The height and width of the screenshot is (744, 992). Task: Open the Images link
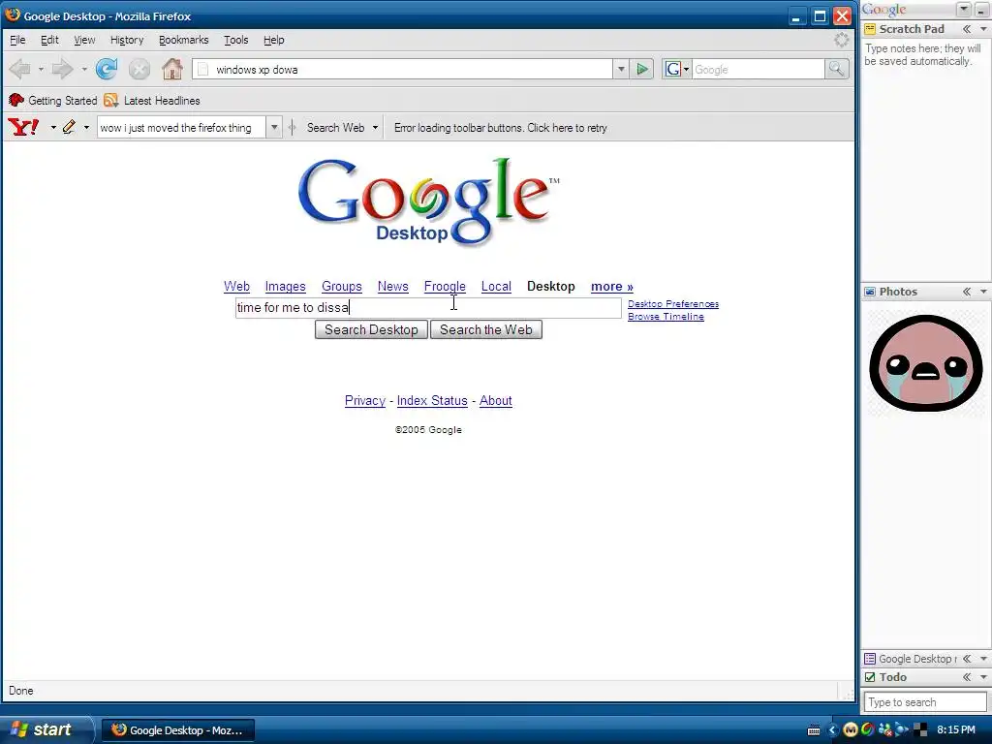286,287
